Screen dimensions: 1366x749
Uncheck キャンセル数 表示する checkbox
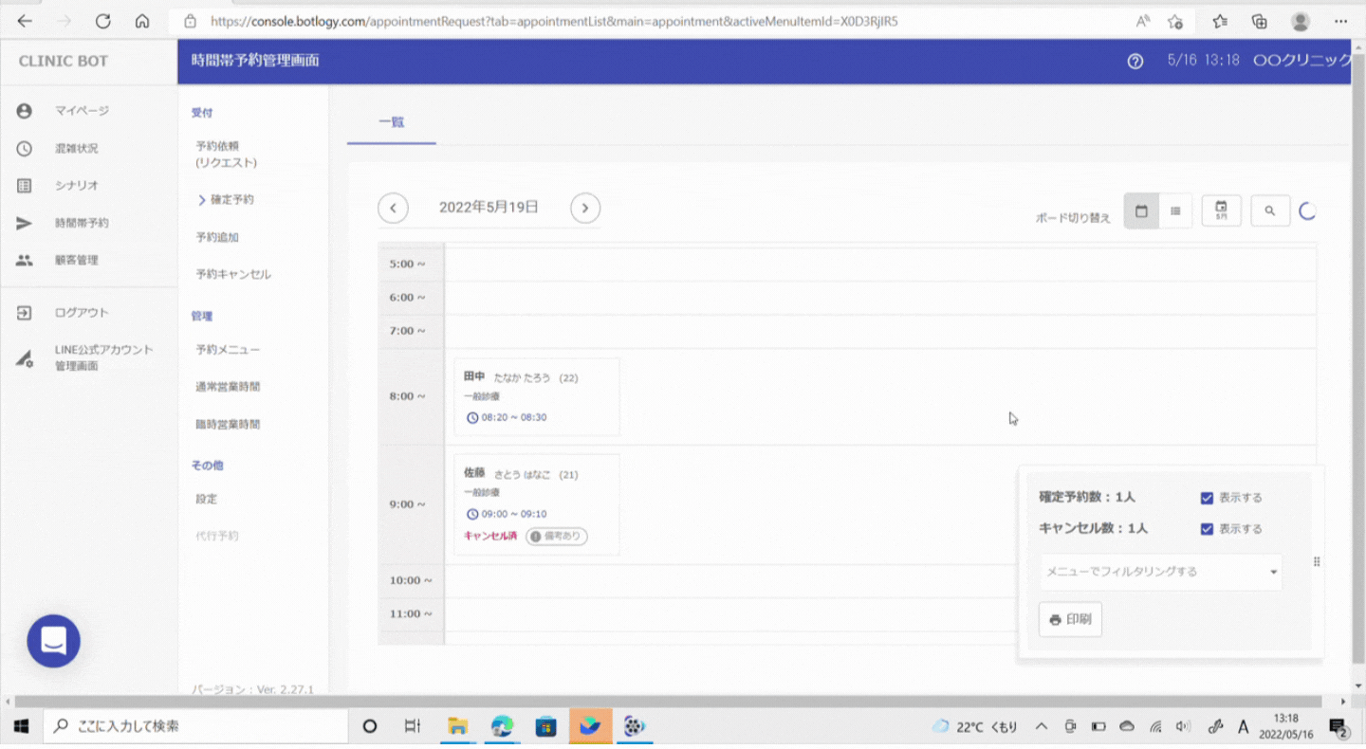1207,529
